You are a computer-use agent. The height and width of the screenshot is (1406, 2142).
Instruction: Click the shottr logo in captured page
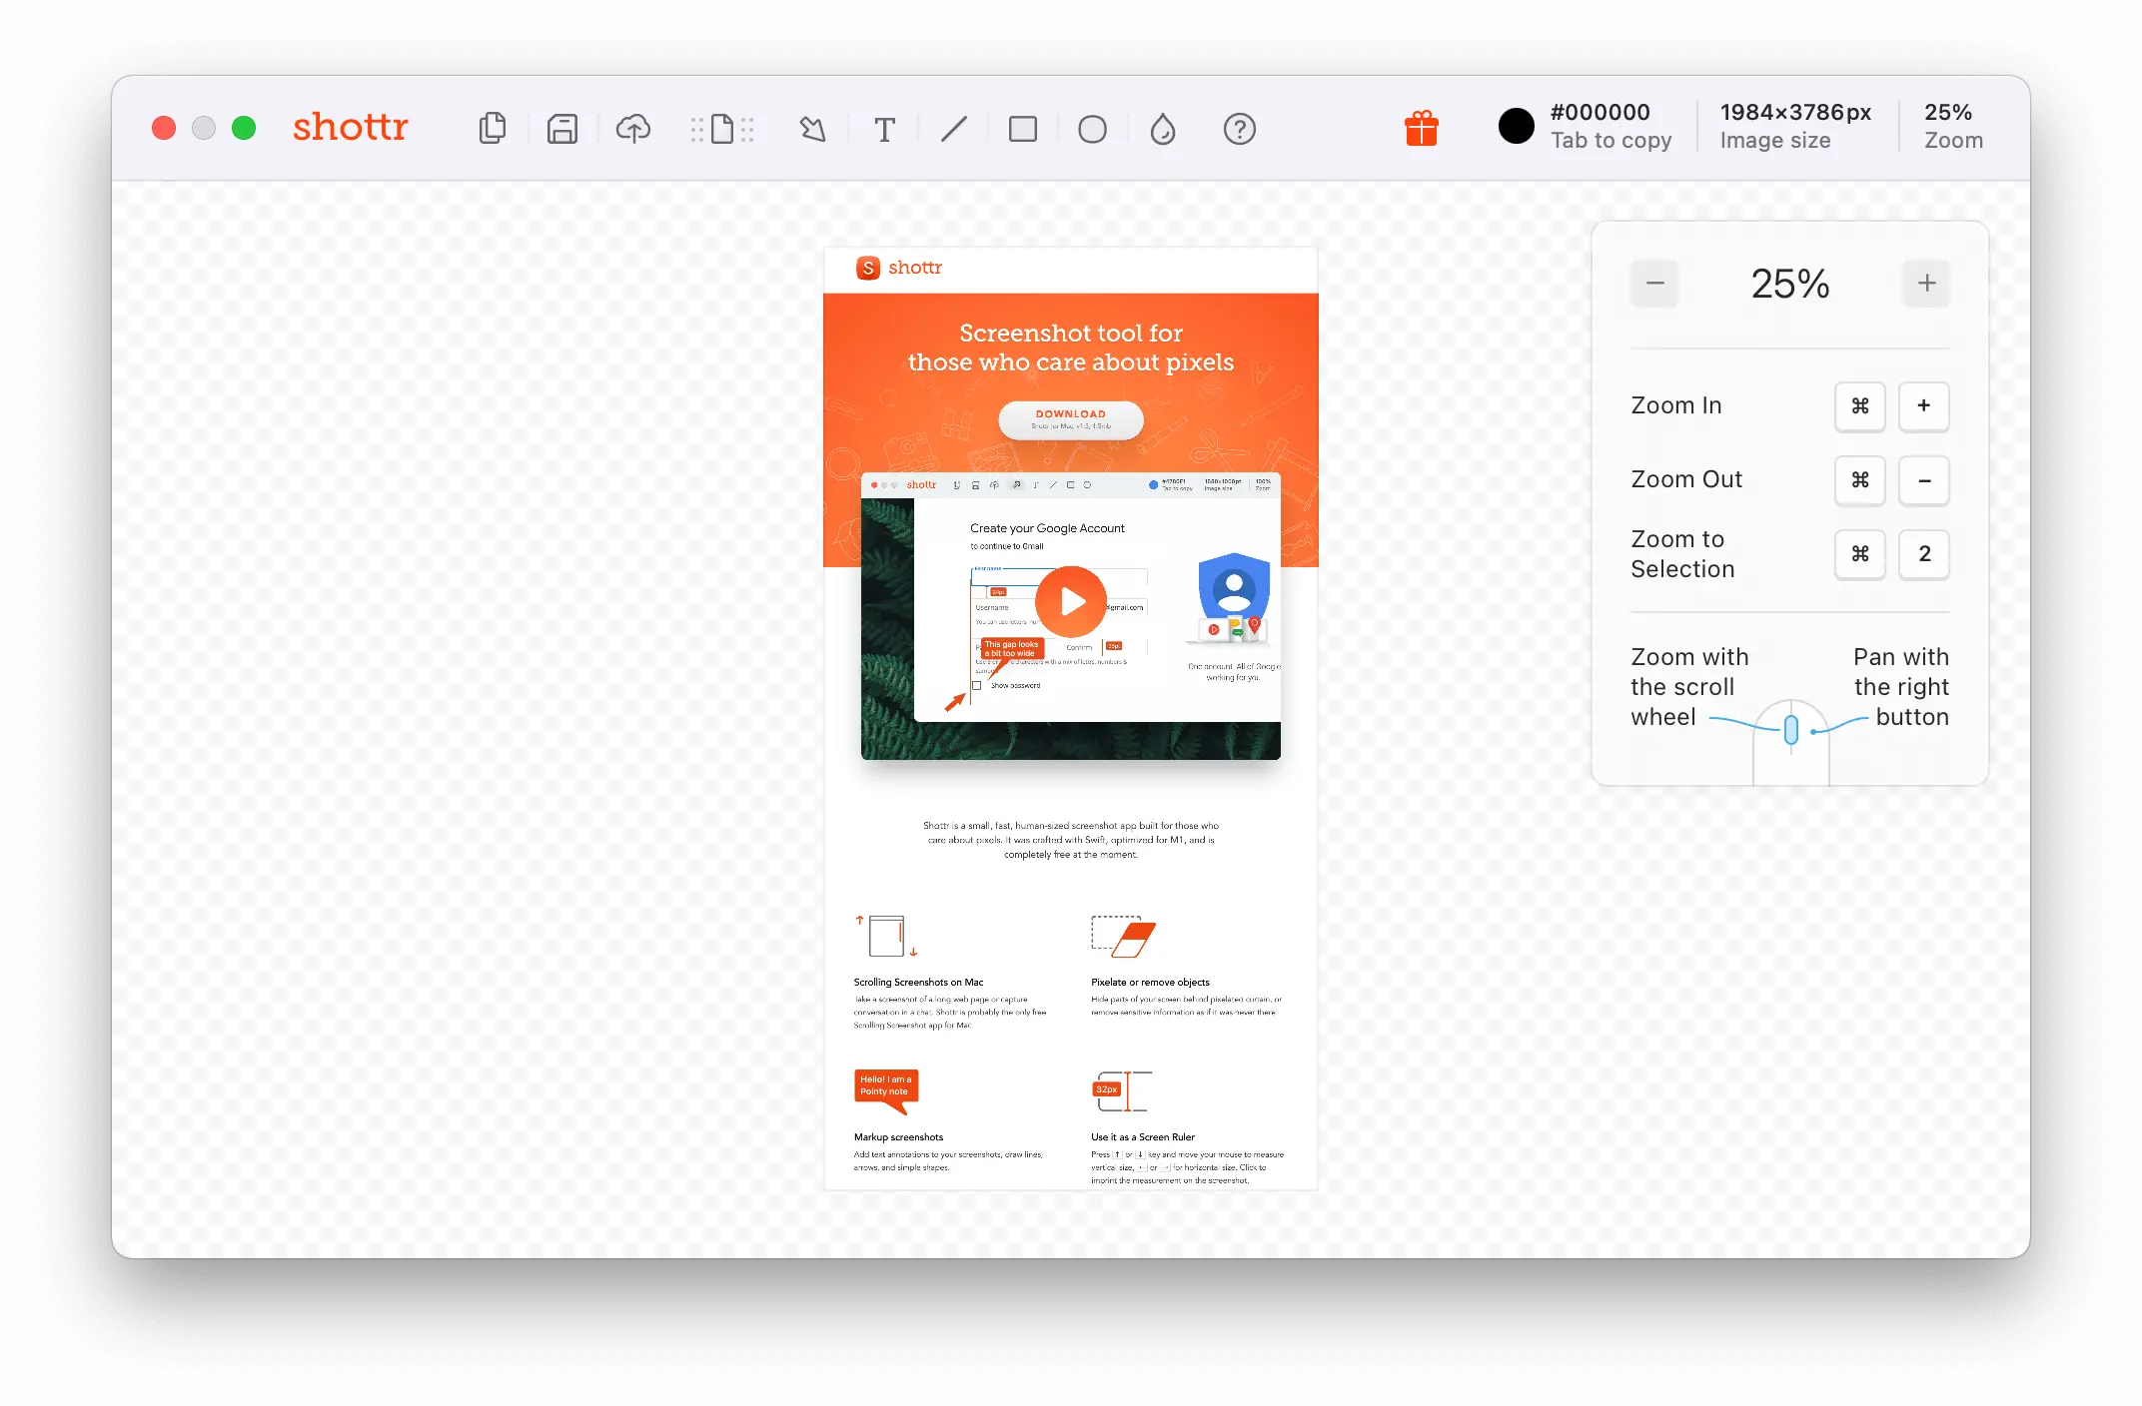click(899, 268)
